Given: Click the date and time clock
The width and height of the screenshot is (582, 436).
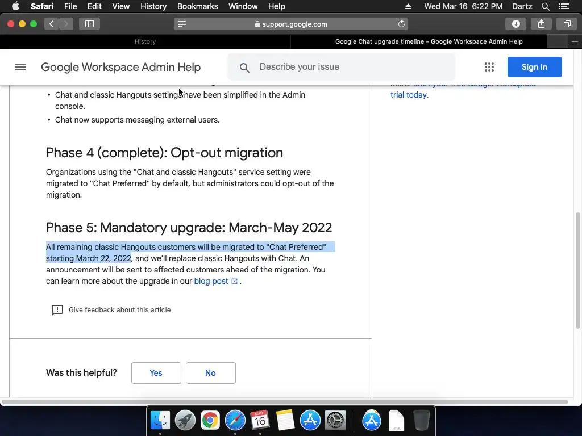Looking at the screenshot, I should (463, 6).
